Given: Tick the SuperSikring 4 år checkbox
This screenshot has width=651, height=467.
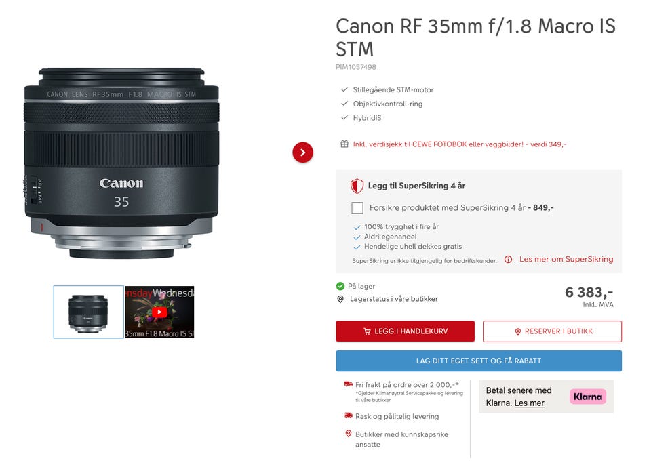Looking at the screenshot, I should tap(357, 207).
